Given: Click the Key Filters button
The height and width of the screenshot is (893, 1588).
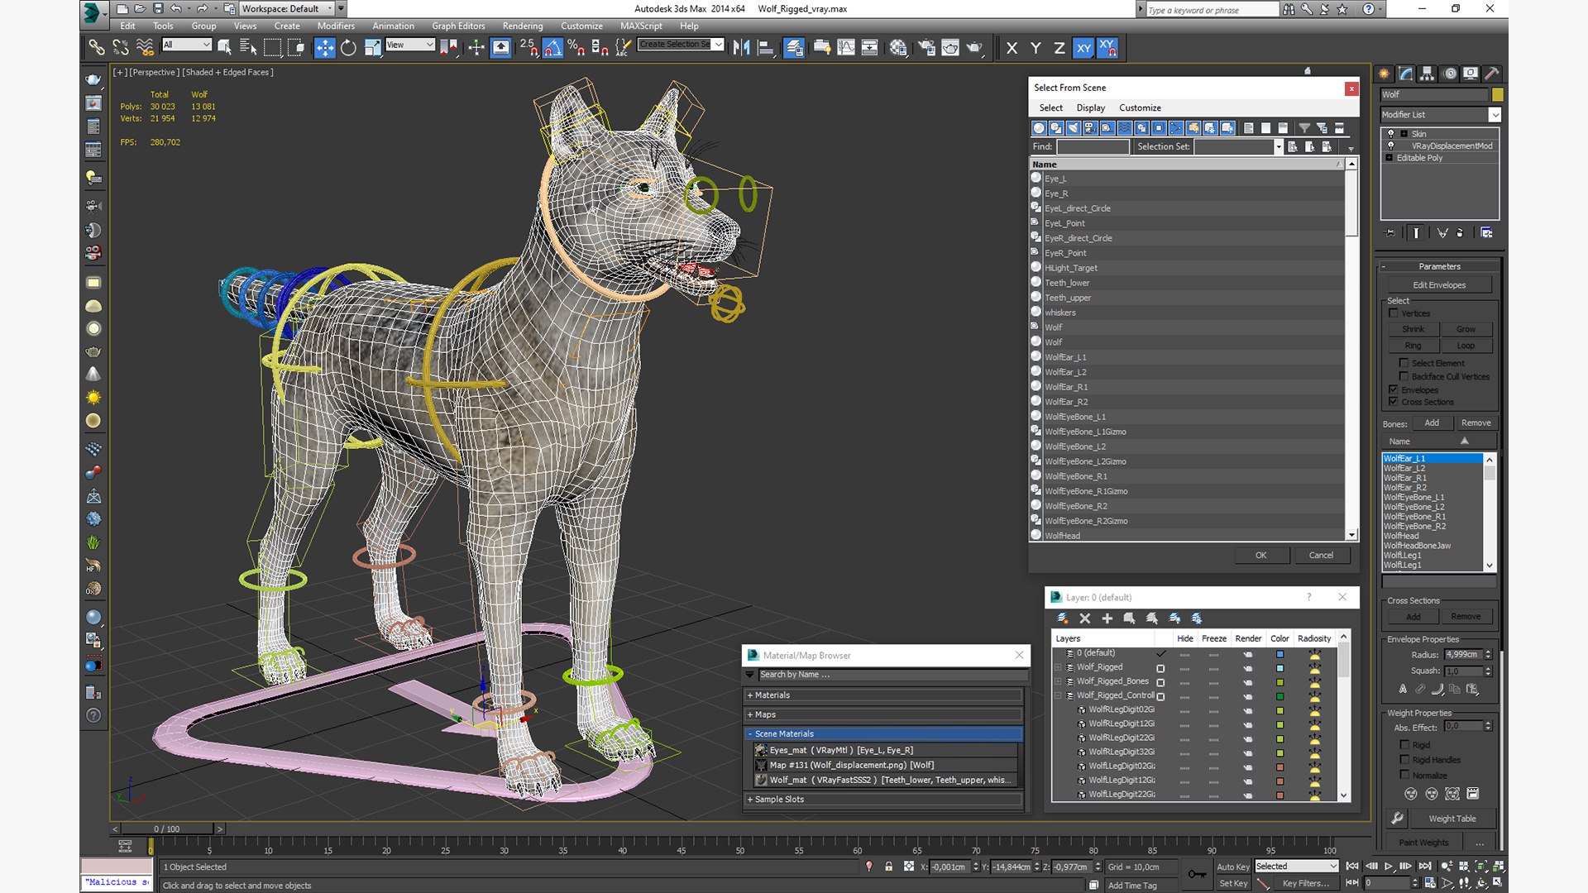Looking at the screenshot, I should pos(1306,883).
